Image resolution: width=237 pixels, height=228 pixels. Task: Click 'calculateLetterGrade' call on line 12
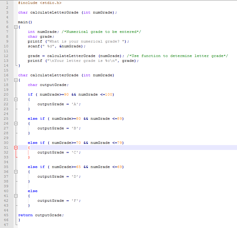(x=71, y=56)
